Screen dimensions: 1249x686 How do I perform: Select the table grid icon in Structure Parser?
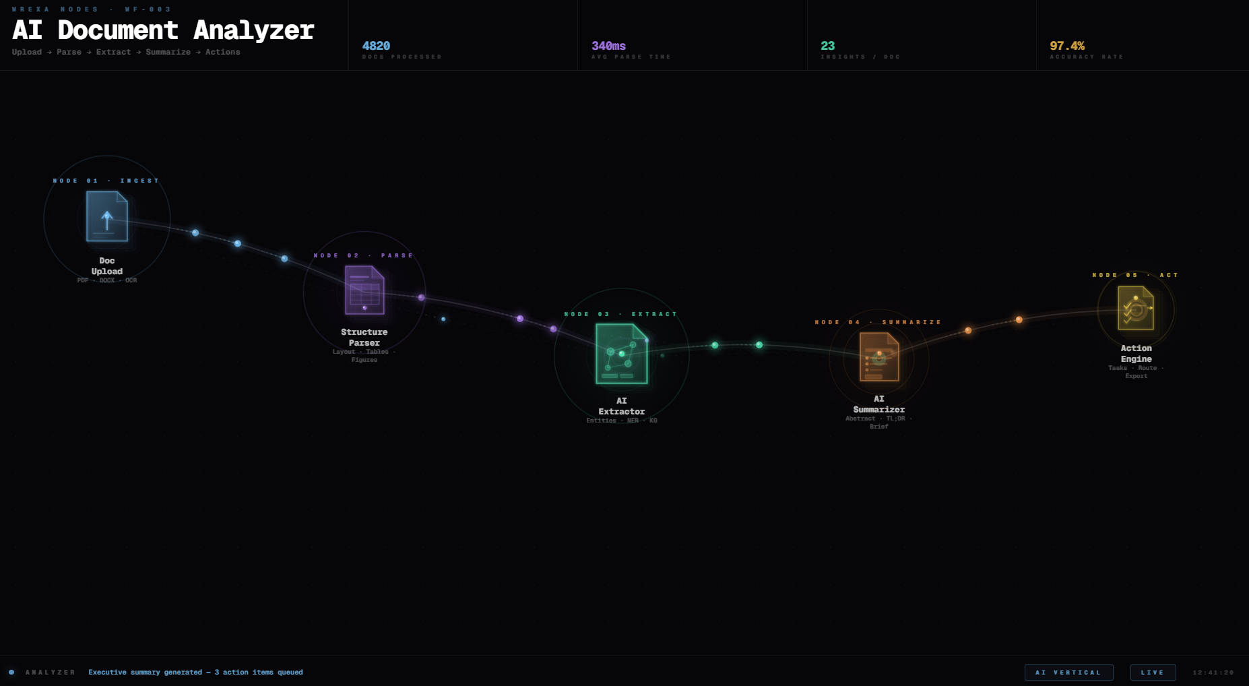pyautogui.click(x=364, y=293)
